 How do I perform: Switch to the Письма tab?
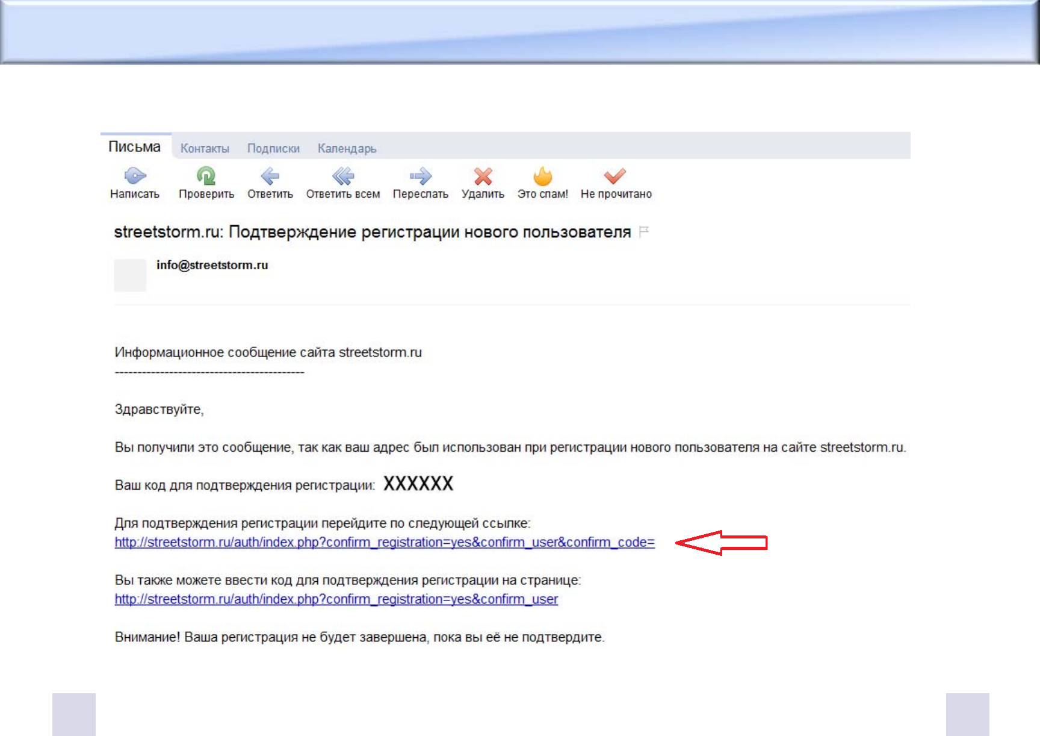click(x=135, y=147)
